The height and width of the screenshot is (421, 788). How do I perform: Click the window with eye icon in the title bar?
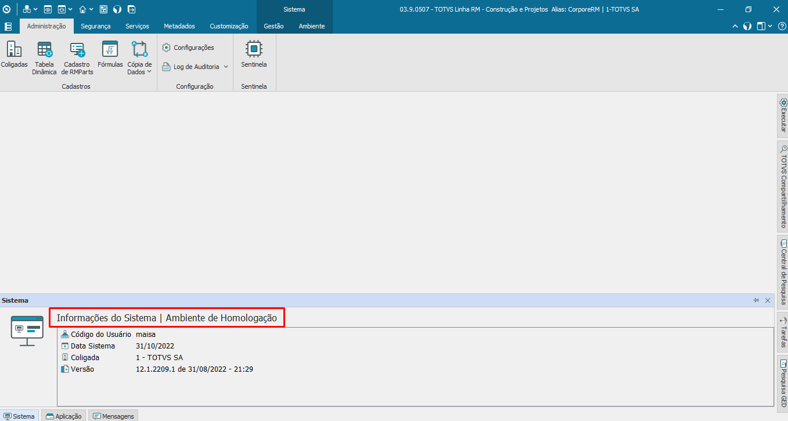click(48, 9)
